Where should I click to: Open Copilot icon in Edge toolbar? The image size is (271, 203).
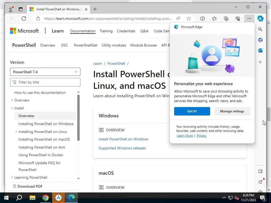(x=260, y=19)
